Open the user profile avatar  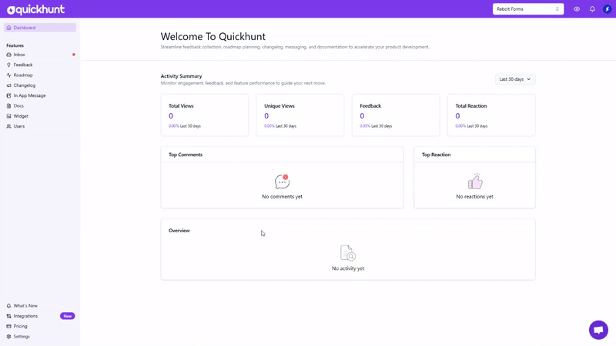click(x=608, y=9)
